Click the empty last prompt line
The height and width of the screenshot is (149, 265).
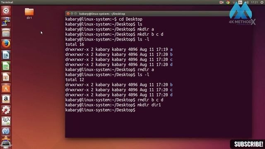tap(100, 110)
